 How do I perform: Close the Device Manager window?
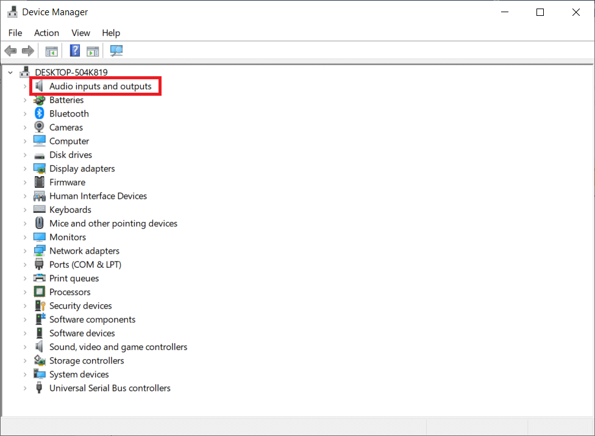575,12
